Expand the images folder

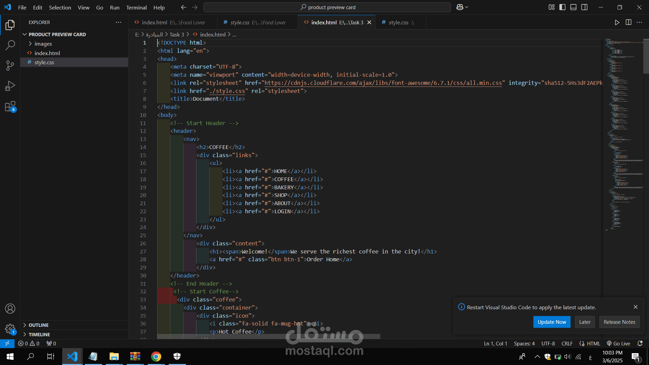pos(43,44)
